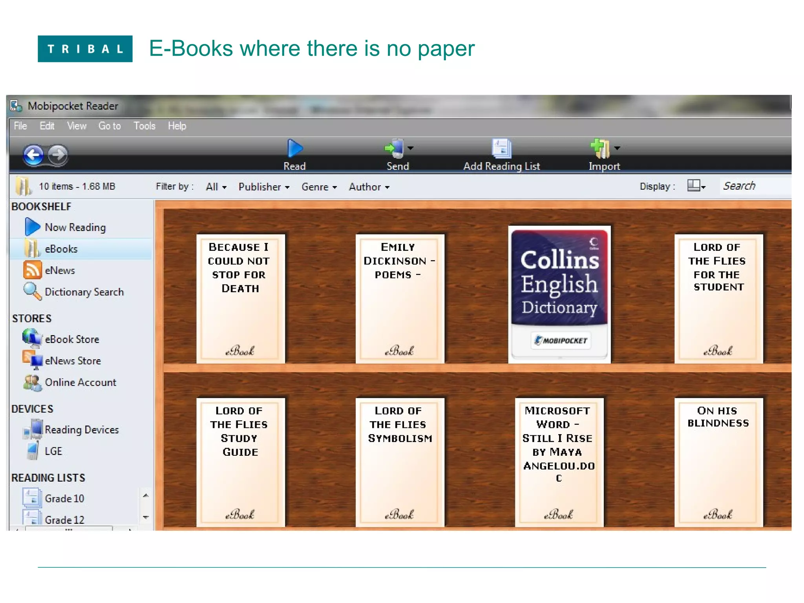Screen dimensions: 804x603
Task: Select Lord of the Flies Symbolism book
Action: tap(400, 462)
